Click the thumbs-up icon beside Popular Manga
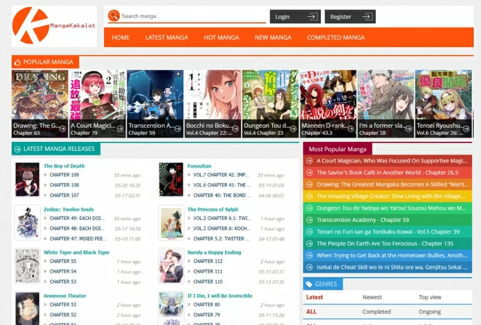 pyautogui.click(x=18, y=62)
